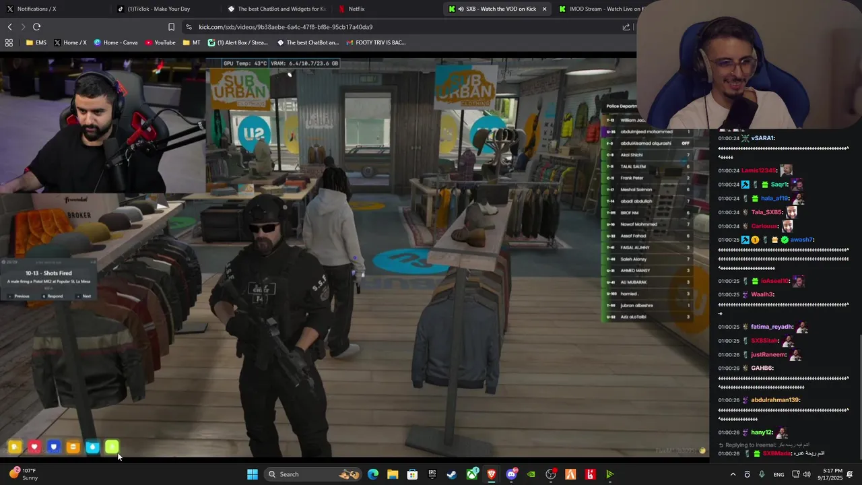Click the red heart health HUD icon
The width and height of the screenshot is (862, 485).
[34, 447]
